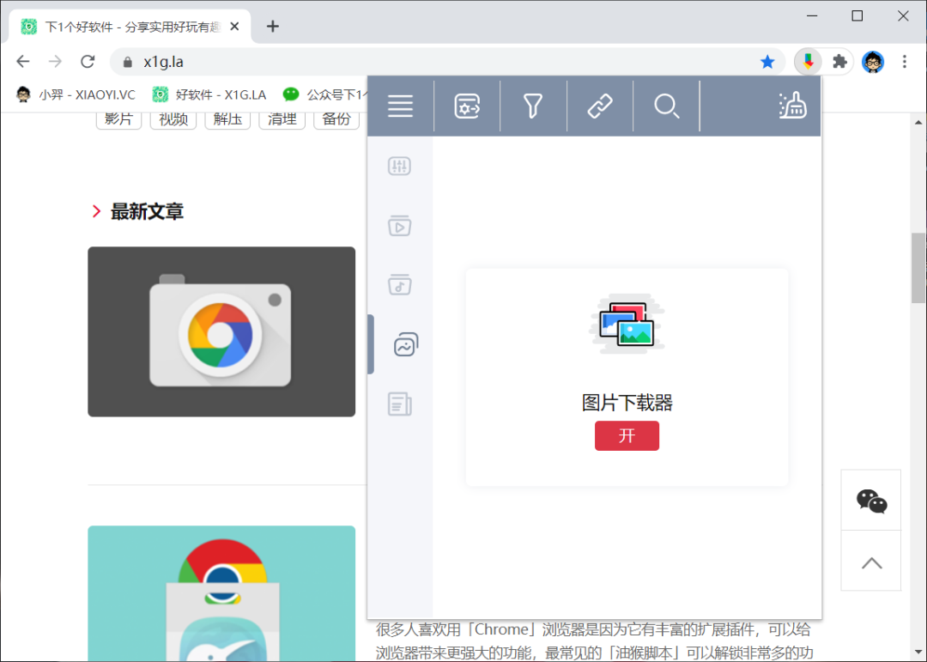This screenshot has height=662, width=927.
Task: Open the 公众号下1个 bookmark
Action: [x=324, y=94]
